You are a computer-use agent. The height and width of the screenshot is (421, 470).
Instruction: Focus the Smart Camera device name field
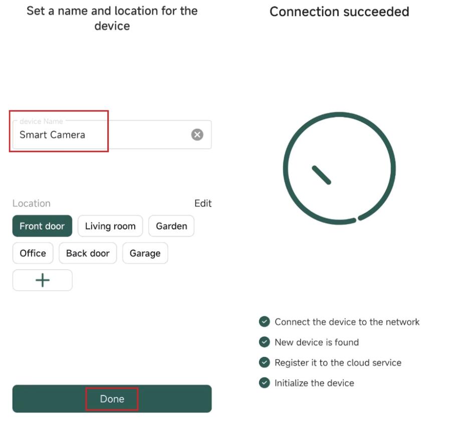pyautogui.click(x=100, y=135)
